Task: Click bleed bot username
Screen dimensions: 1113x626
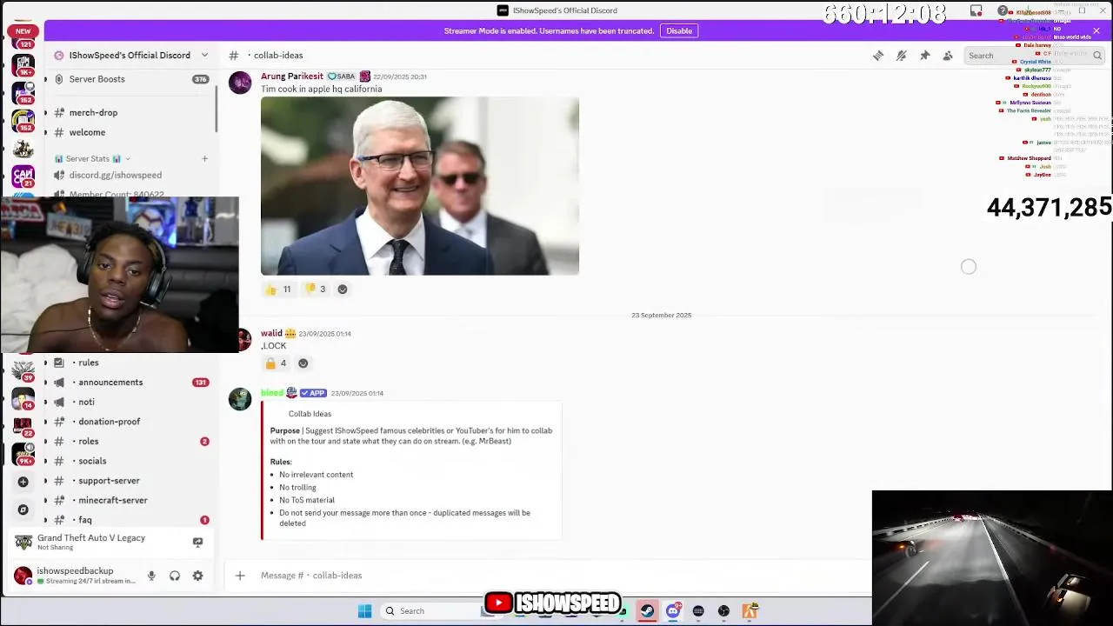Action: pos(272,393)
